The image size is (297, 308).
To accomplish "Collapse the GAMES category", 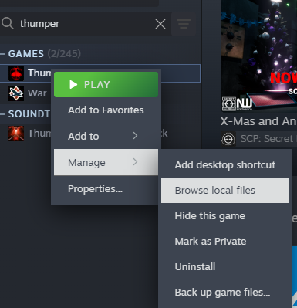I will point(2,54).
